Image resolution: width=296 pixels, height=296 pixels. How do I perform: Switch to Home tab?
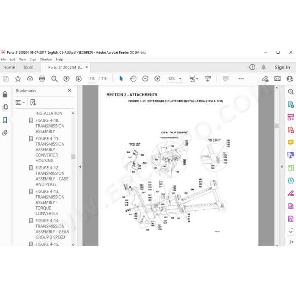click(x=9, y=67)
